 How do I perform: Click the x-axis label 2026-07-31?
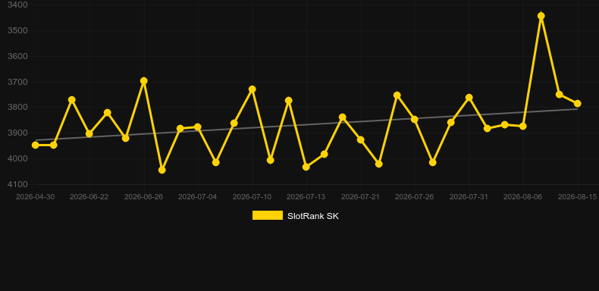point(469,197)
